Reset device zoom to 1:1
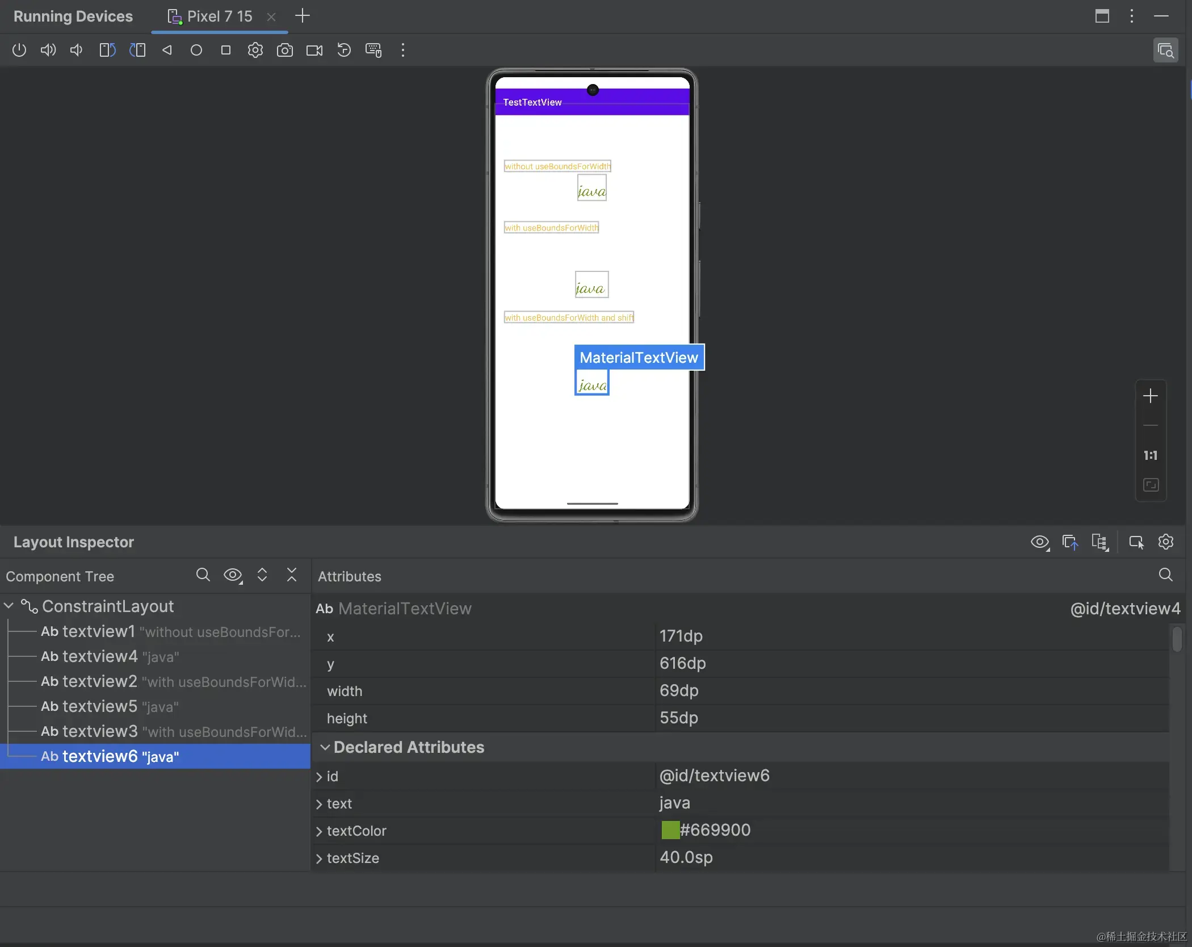This screenshot has height=947, width=1192. [x=1150, y=455]
